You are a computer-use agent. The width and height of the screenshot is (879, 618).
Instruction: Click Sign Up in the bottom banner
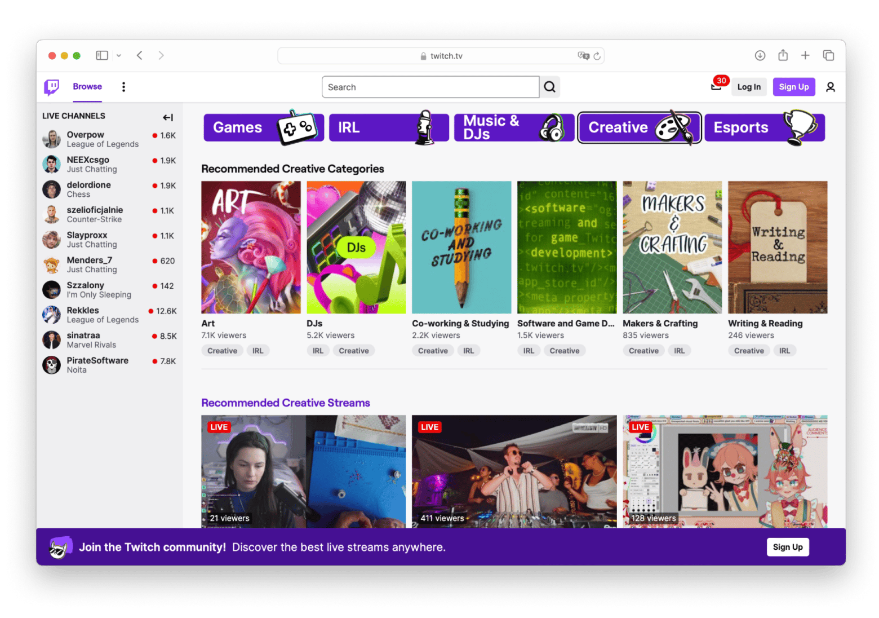[x=788, y=547]
